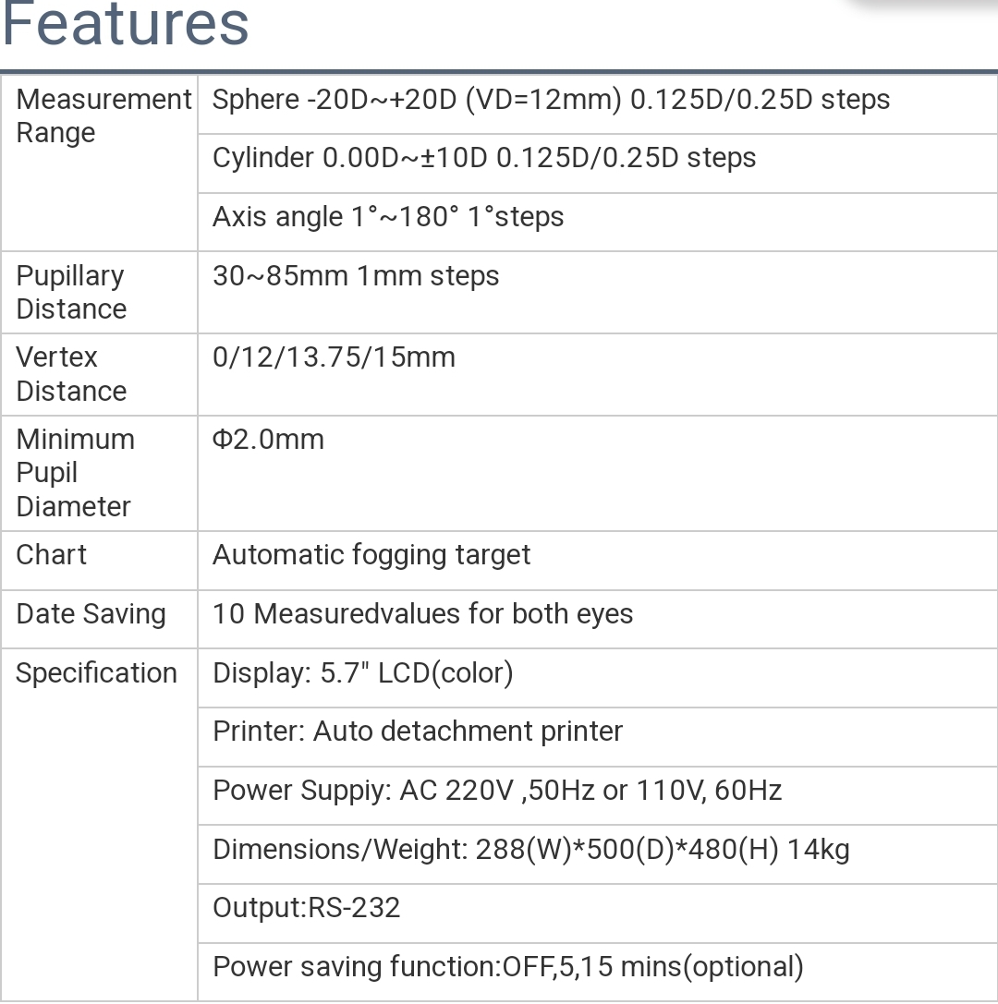Viewport: 998px width, 1004px height.
Task: Click the Pupillary Distance label
Action: pos(71,292)
